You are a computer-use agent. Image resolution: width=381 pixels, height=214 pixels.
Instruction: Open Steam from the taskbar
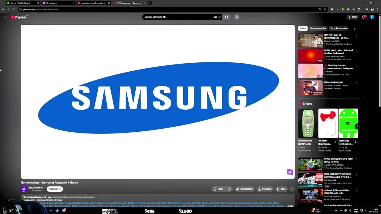pyautogui.click(x=57, y=210)
